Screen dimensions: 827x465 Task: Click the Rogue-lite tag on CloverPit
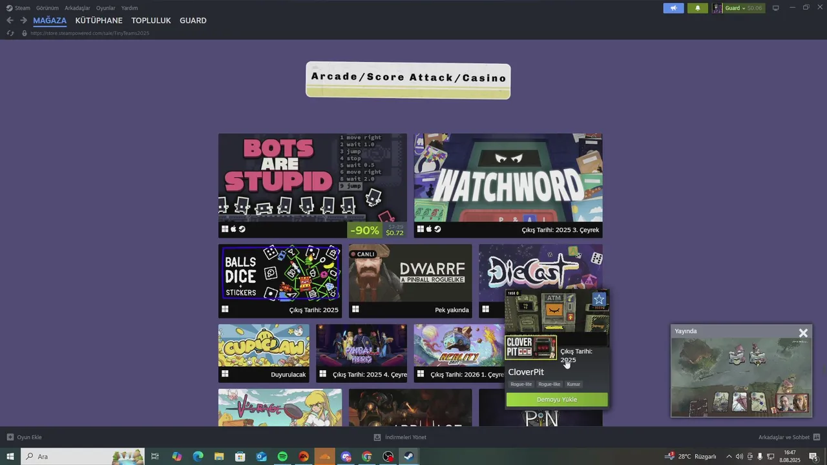(x=521, y=384)
